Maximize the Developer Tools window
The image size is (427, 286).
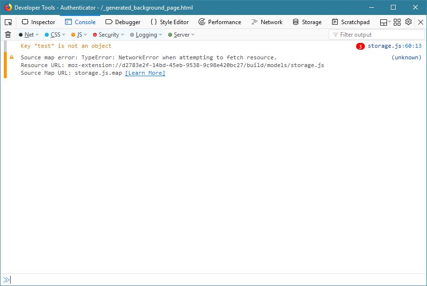coord(393,7)
